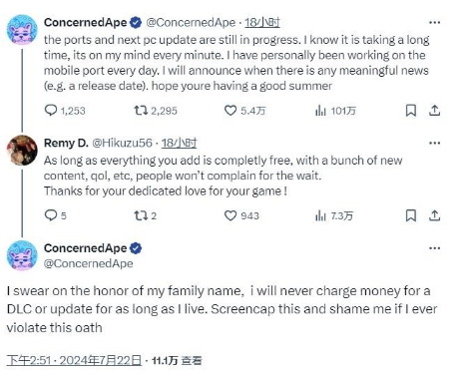Share ConcernedApe's first tweet

[434, 111]
